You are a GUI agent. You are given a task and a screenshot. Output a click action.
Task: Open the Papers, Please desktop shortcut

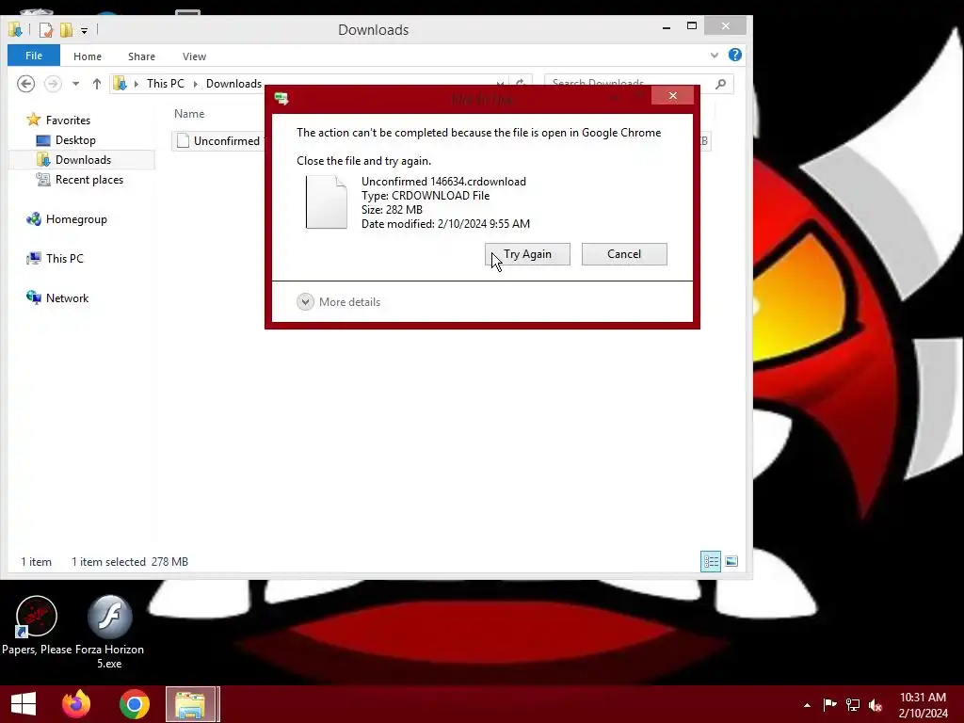click(37, 626)
